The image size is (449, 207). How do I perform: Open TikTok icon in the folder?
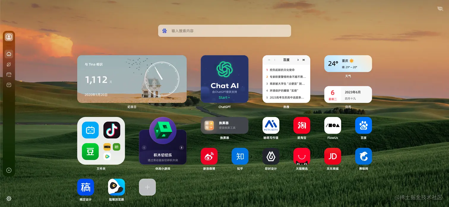112,130
